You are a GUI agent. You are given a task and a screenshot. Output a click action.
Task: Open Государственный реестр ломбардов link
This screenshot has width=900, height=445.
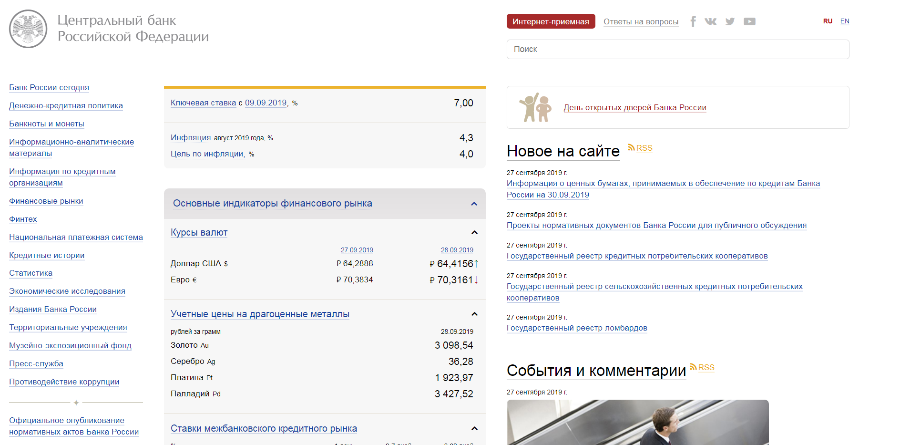[577, 328]
